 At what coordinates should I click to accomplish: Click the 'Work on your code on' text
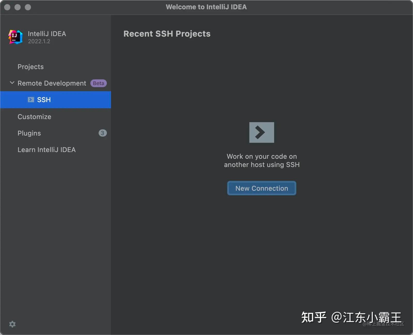(x=262, y=156)
